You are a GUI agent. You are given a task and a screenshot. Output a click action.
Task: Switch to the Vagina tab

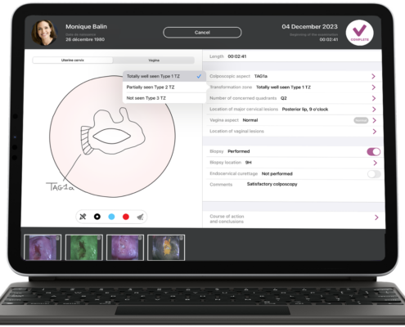[x=154, y=60]
